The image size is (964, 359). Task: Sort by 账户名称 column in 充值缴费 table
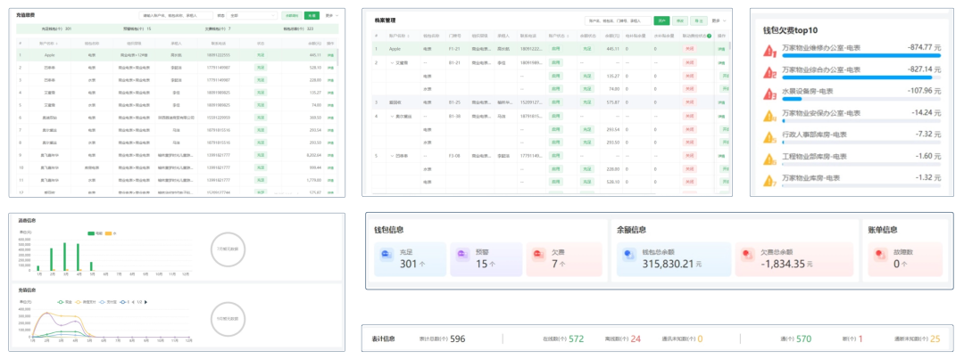[x=48, y=42]
